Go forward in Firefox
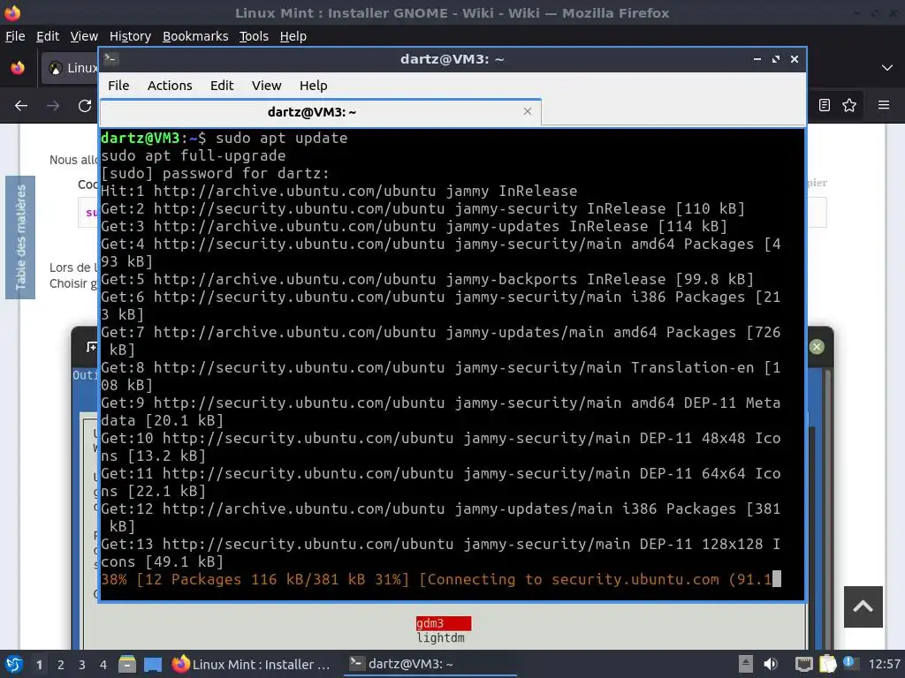The height and width of the screenshot is (678, 905). pos(53,106)
